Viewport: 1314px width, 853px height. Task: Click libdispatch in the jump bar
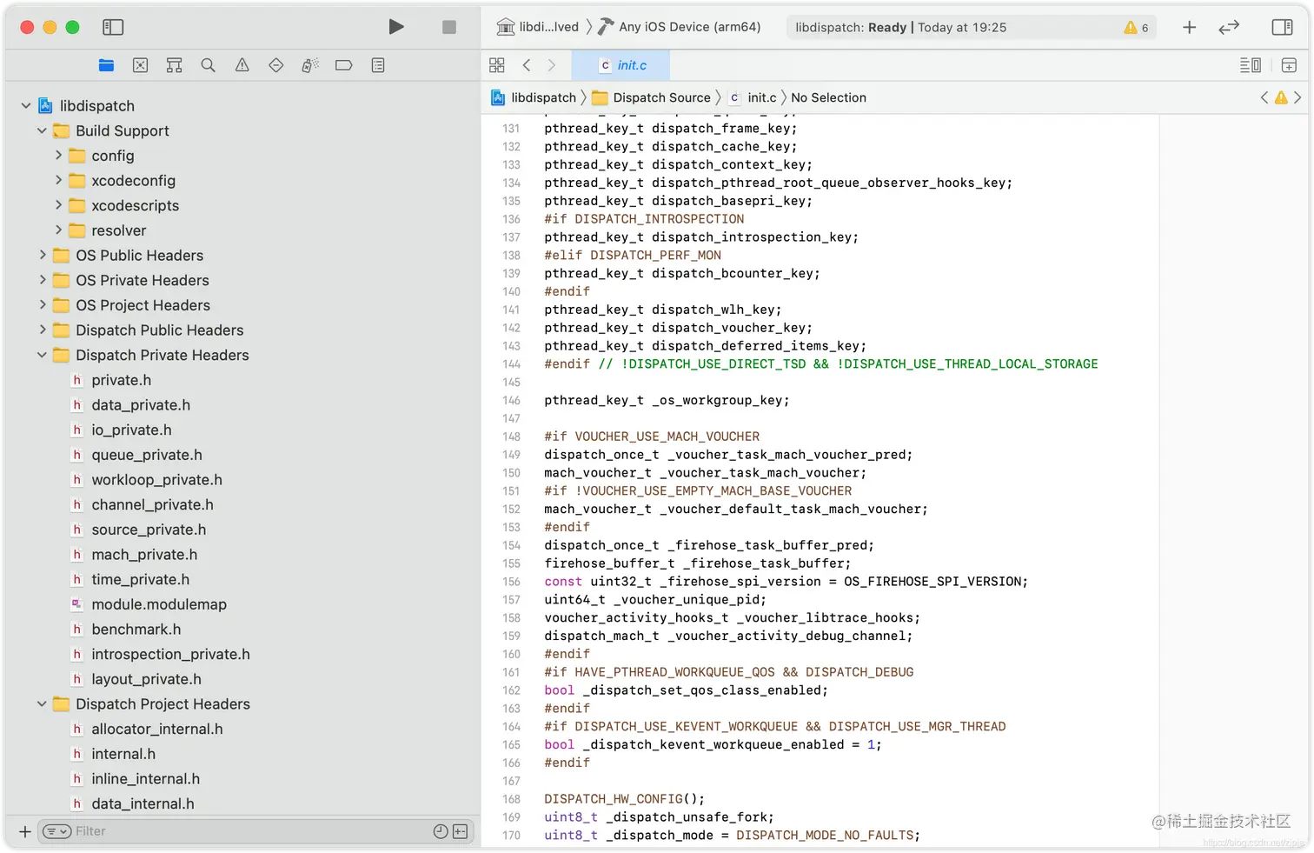pos(534,97)
